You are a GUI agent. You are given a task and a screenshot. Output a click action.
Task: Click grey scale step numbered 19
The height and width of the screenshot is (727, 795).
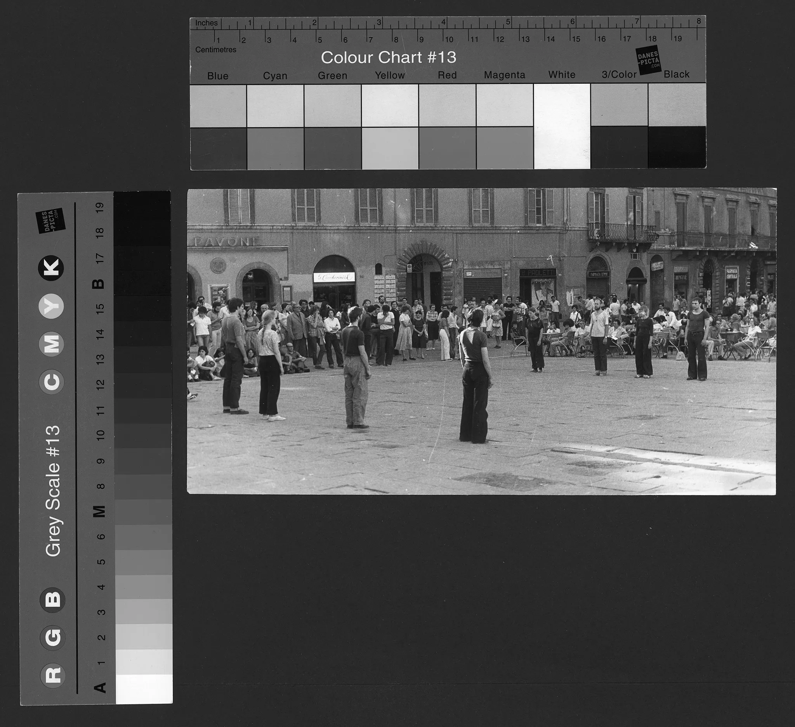click(142, 206)
